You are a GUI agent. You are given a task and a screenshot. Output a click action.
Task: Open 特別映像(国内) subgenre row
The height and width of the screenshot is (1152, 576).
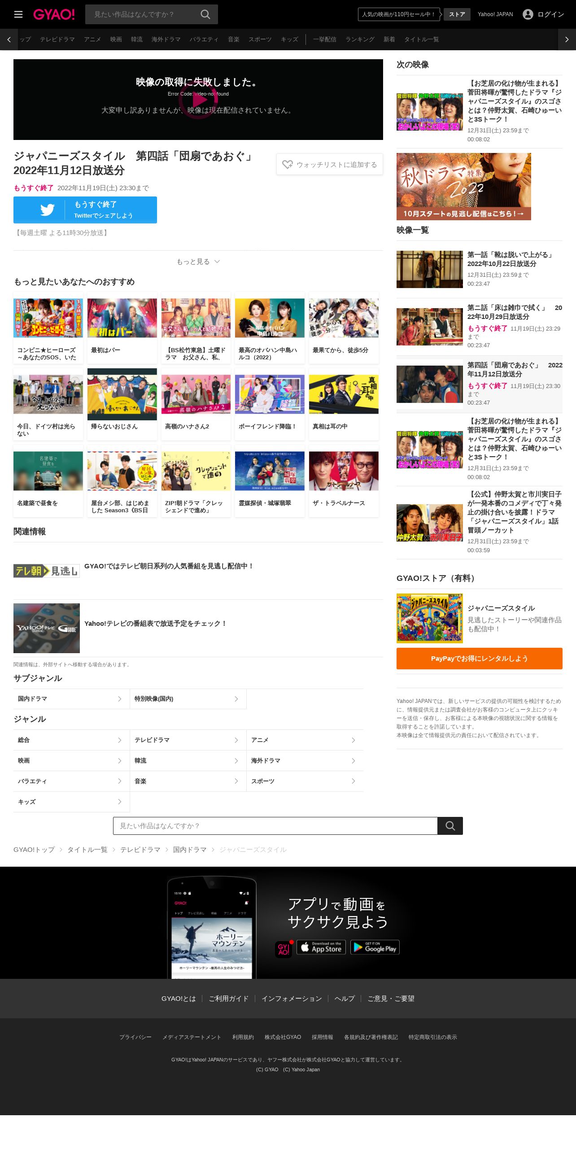188,699
